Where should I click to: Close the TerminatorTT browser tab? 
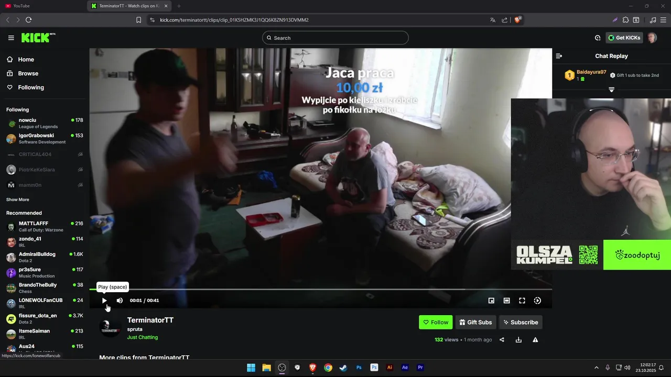[x=166, y=6]
